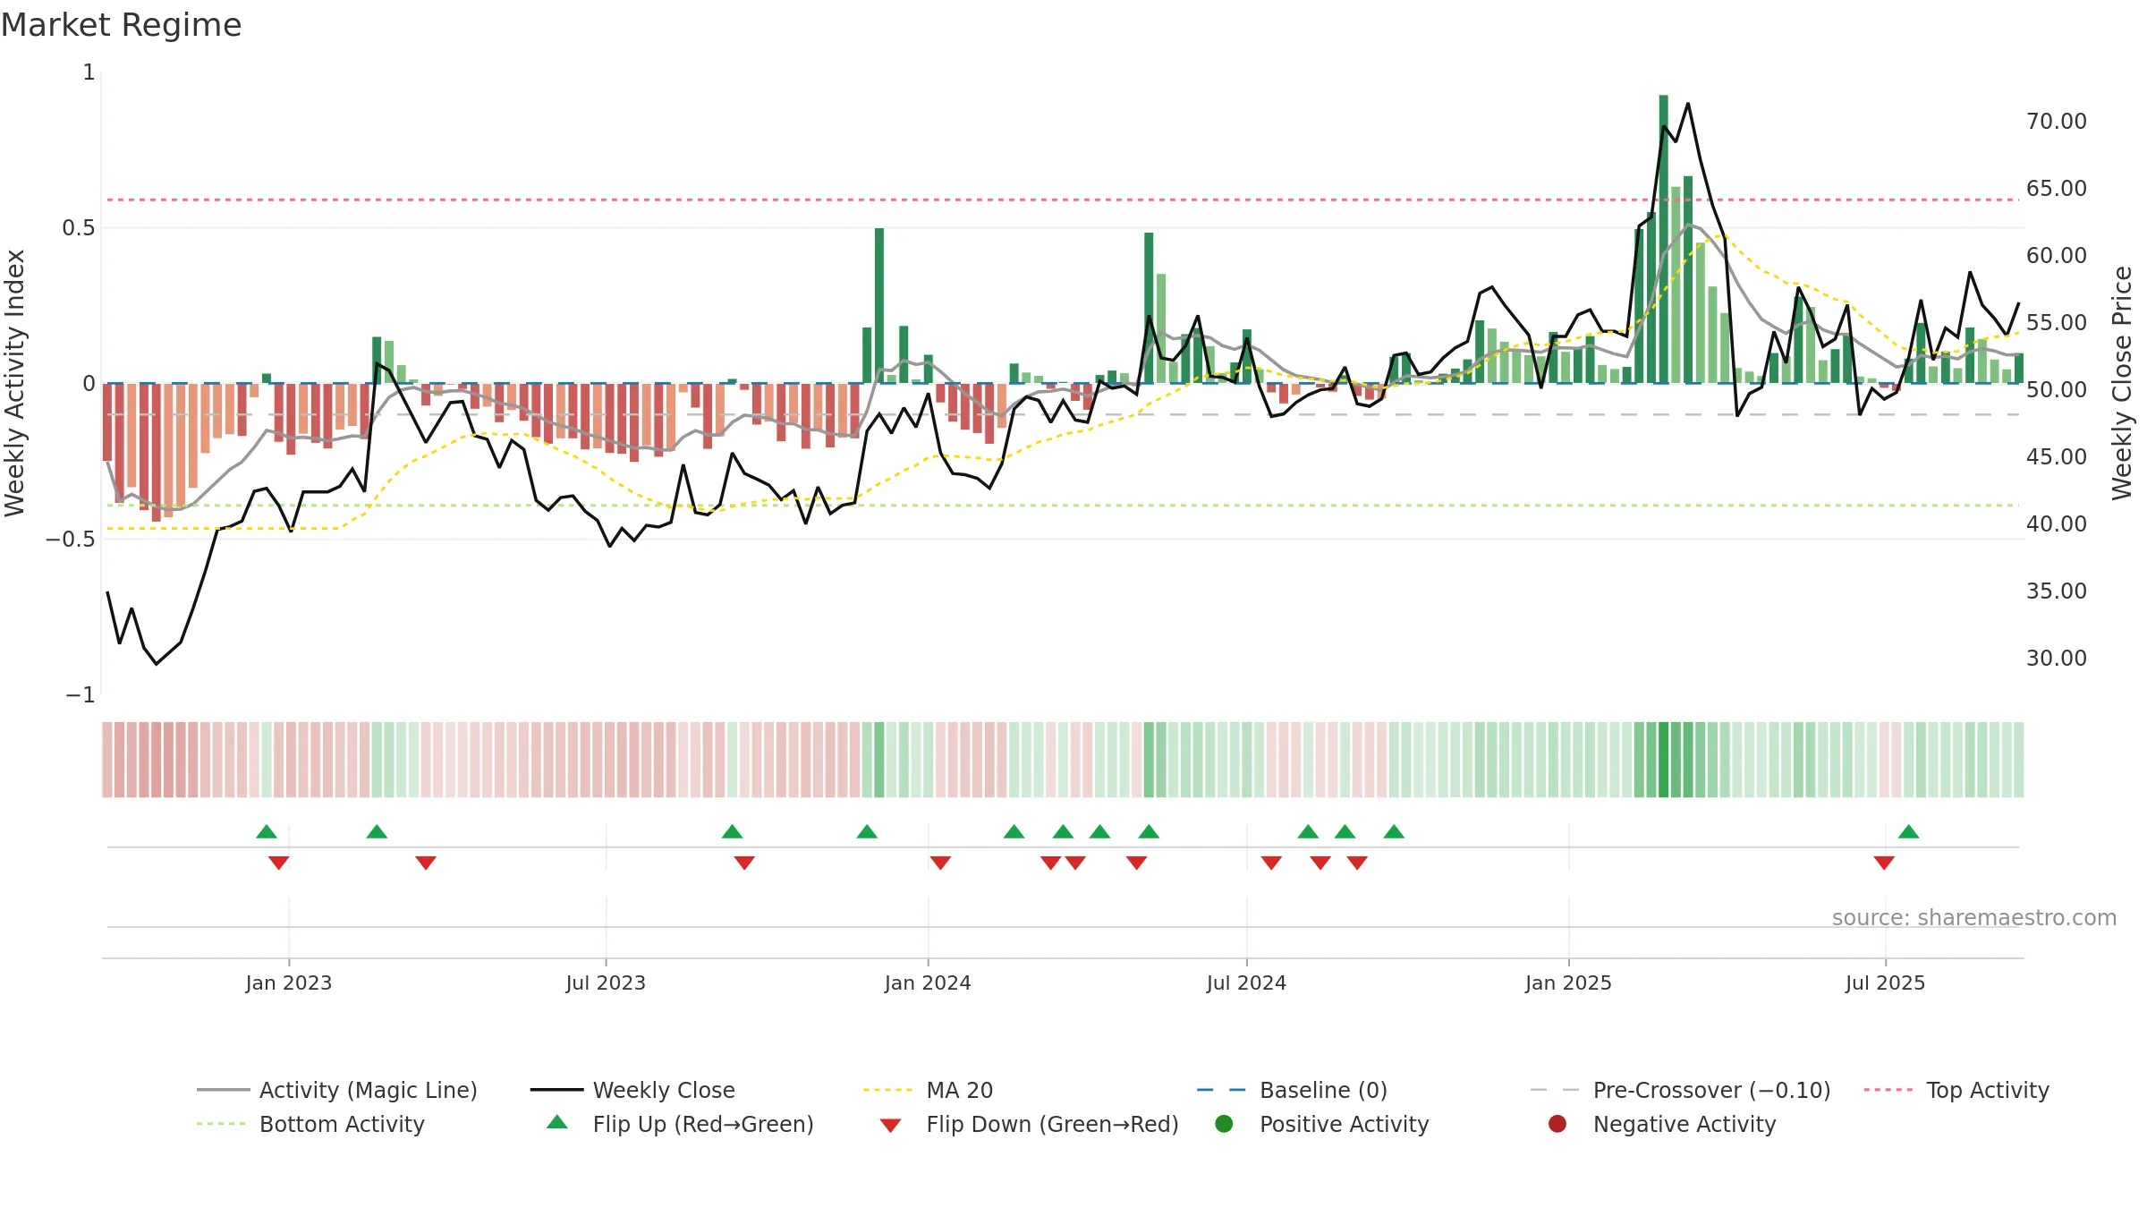Click the −0.5 activity index tick label
The image size is (2147, 1208).
pos(71,539)
